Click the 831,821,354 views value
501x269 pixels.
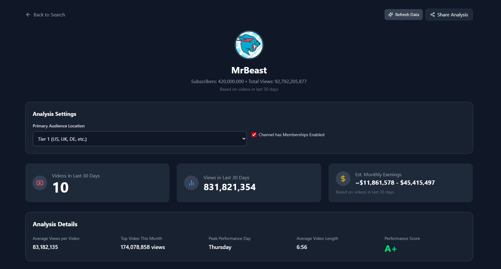230,187
